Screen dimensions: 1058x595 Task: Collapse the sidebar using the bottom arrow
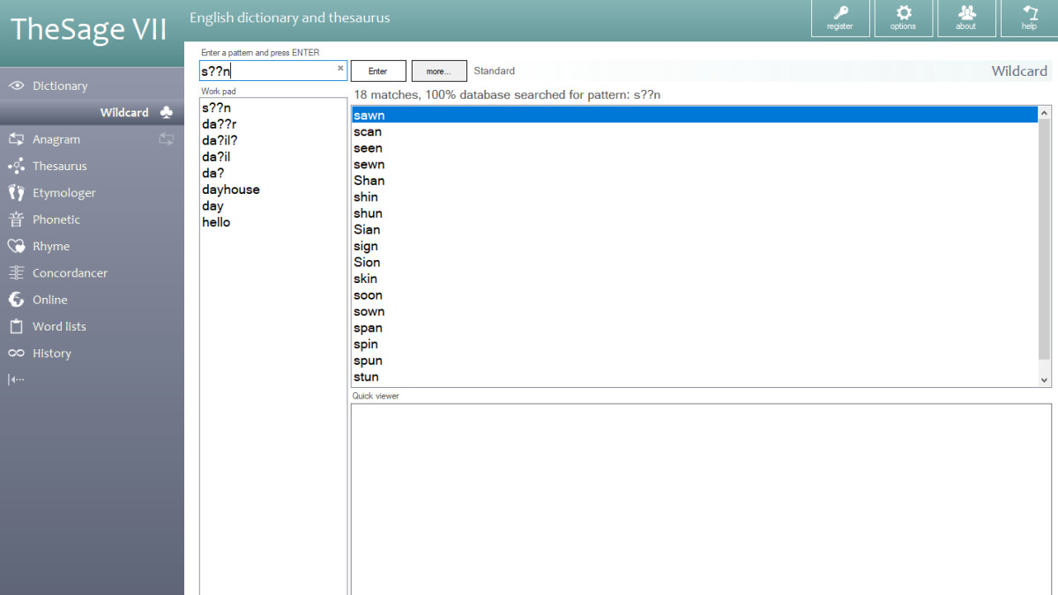click(x=15, y=378)
